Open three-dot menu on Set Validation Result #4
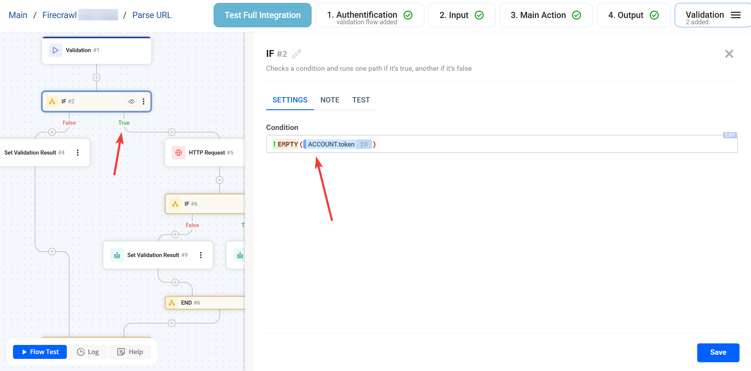Viewport: 751px width, 371px height. (x=78, y=152)
